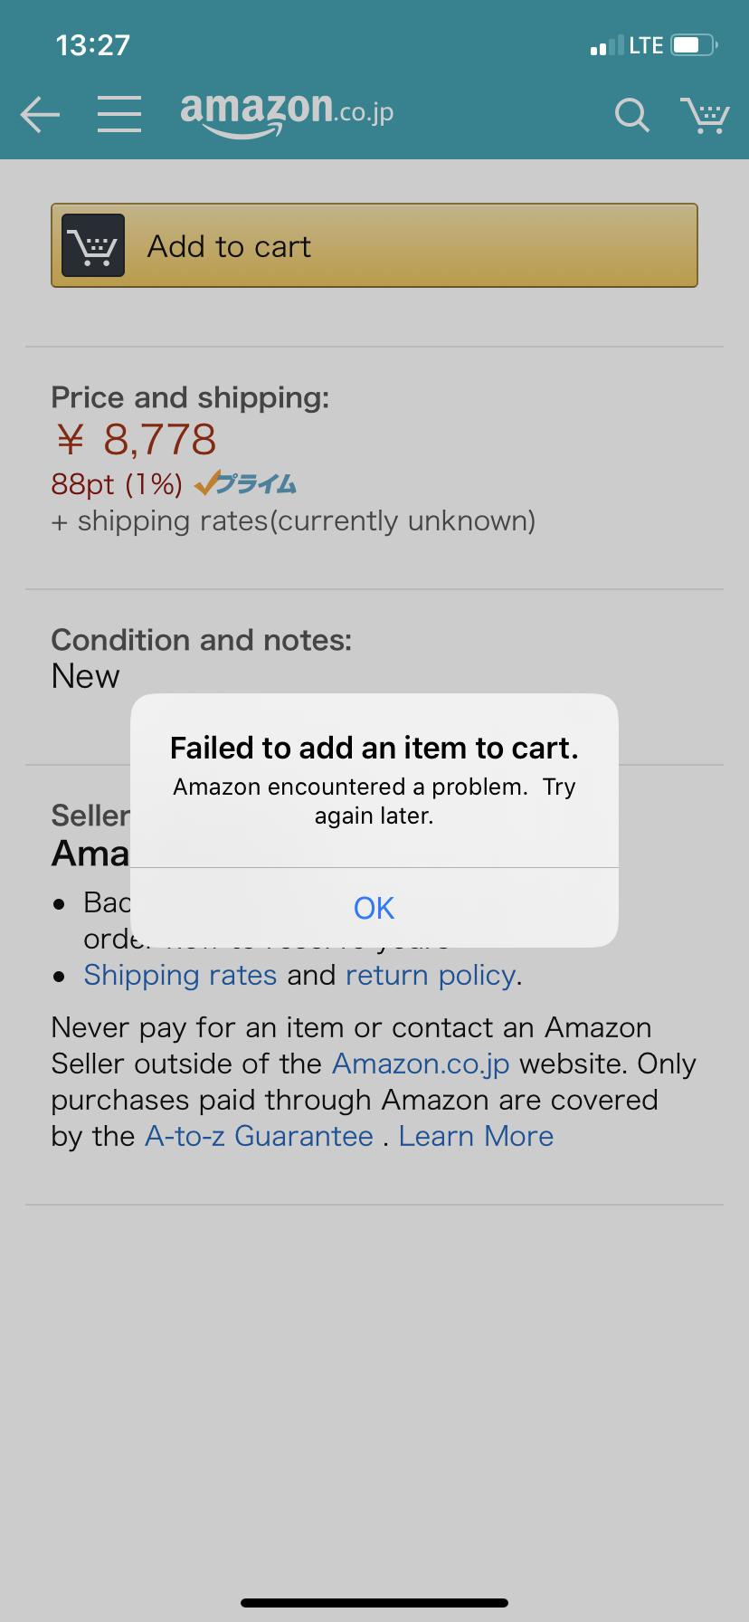Click the Learn More link
This screenshot has width=749, height=1622.
476,1136
